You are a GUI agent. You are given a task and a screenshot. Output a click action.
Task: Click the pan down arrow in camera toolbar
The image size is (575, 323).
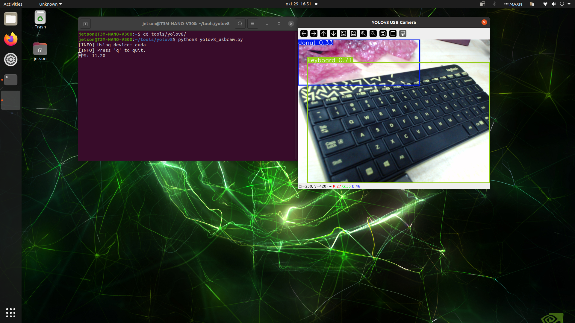[334, 33]
